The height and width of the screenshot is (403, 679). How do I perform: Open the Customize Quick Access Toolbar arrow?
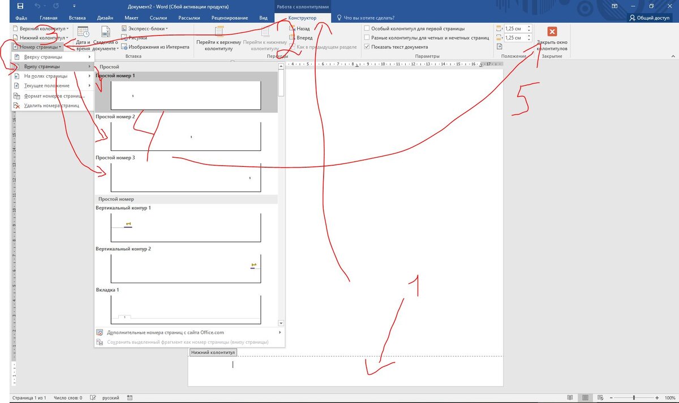[73, 6]
